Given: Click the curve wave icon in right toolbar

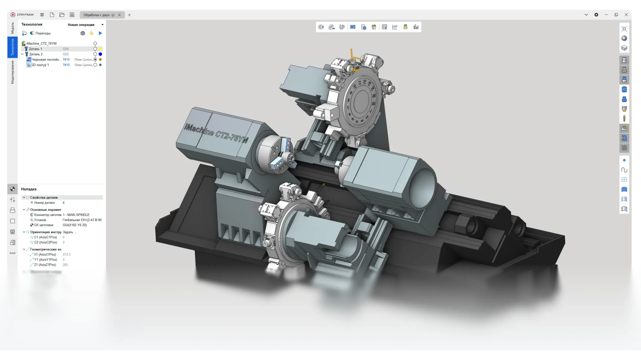Looking at the screenshot, I should pyautogui.click(x=624, y=170).
